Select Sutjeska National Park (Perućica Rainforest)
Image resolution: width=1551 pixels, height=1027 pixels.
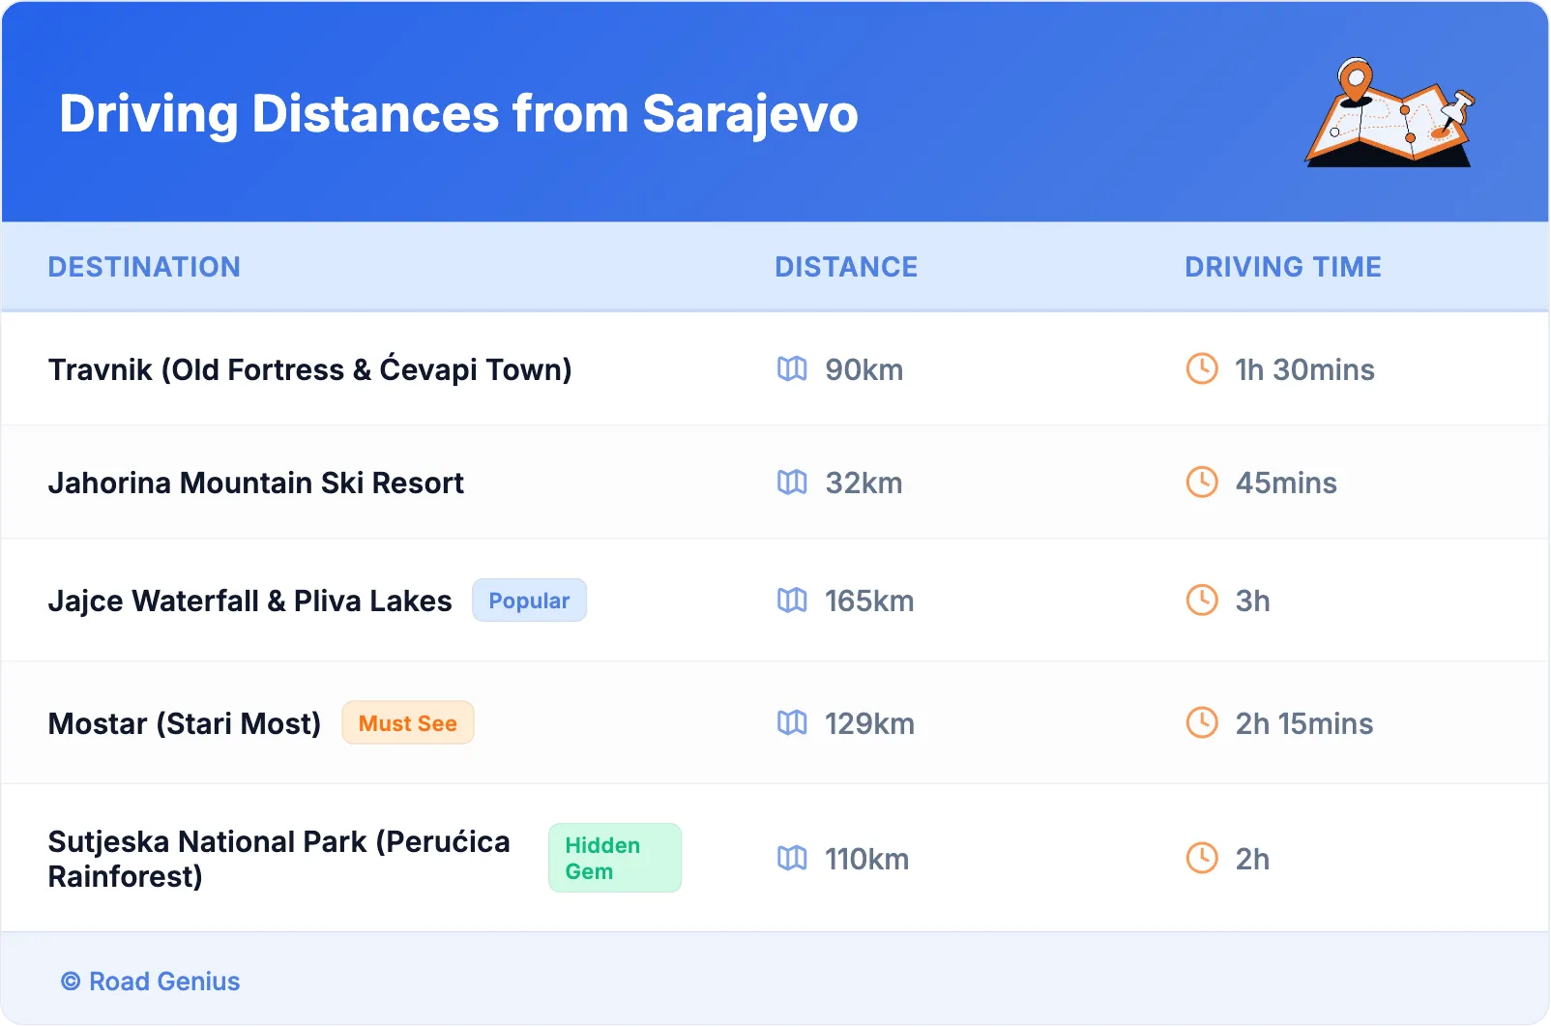pos(278,859)
